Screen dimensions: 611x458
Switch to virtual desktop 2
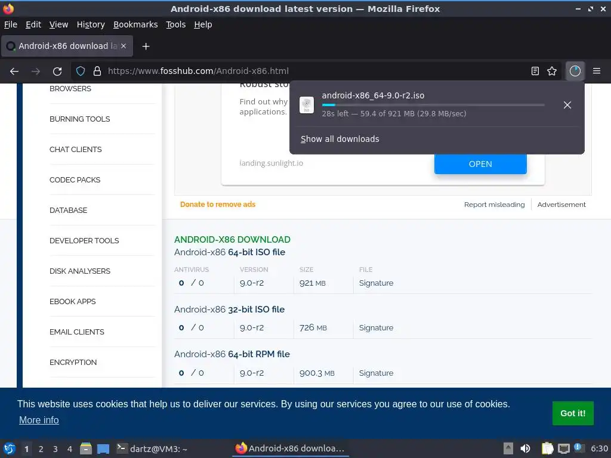(x=41, y=449)
